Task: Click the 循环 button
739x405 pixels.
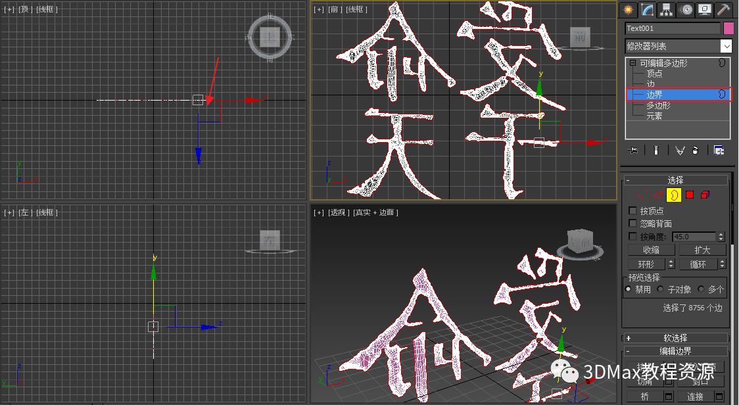Action: (x=698, y=264)
